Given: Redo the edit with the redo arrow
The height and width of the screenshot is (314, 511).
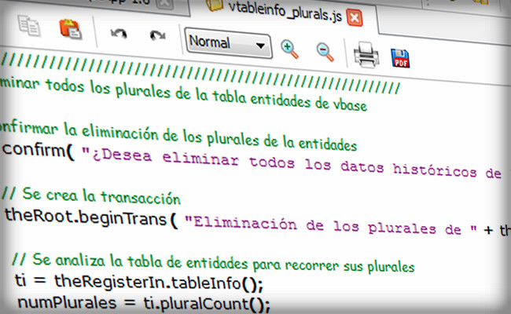Looking at the screenshot, I should tap(158, 35).
